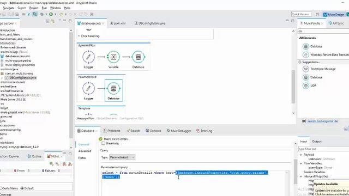Click the Updates Available notification

[x=332, y=188]
